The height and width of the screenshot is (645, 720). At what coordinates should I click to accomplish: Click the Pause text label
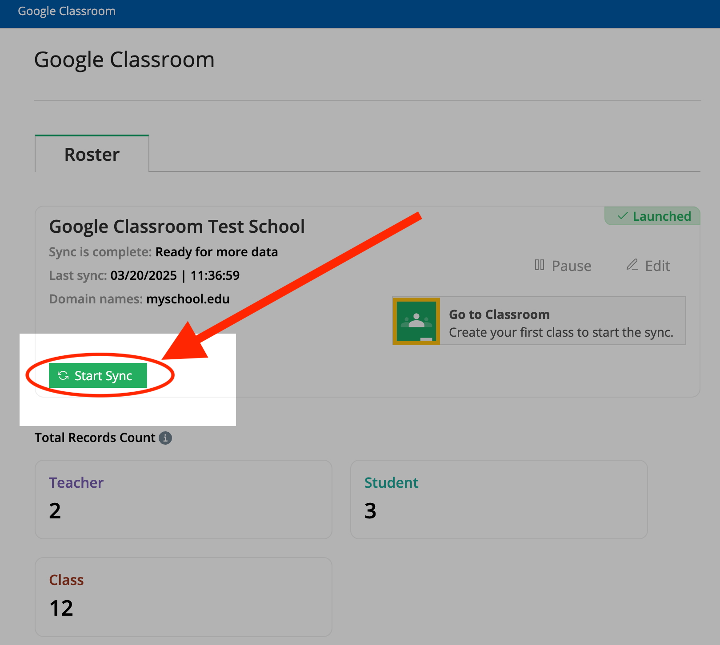[x=571, y=266]
